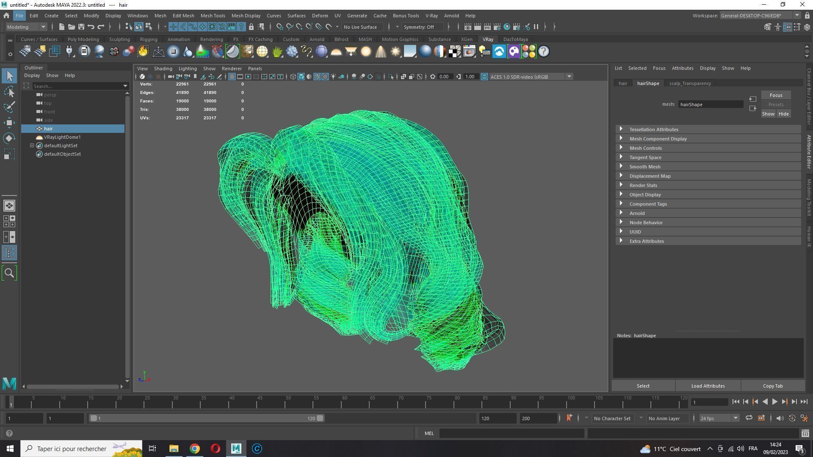This screenshot has width=813, height=457.
Task: Click the playback range slider bar
Action: [x=207, y=418]
